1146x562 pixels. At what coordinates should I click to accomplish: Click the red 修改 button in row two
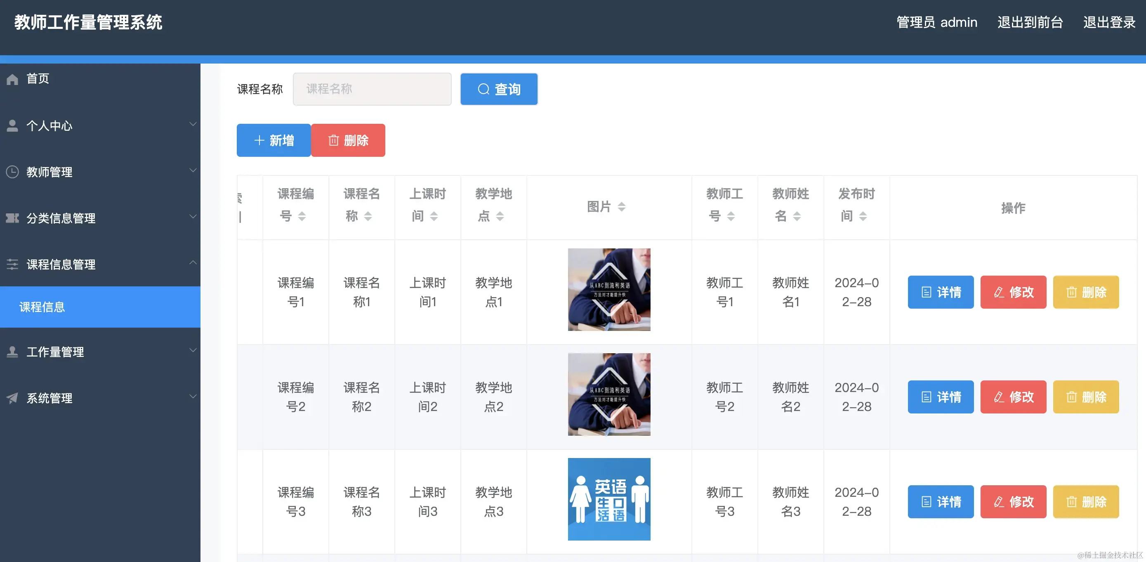(x=1013, y=397)
